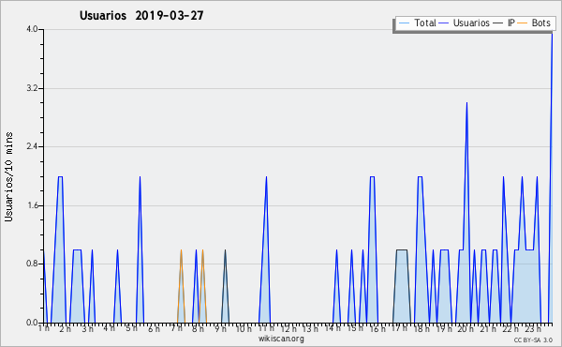Viewport: 562px width, 347px height.
Task: Click the IP legend entry
Action: (504, 23)
